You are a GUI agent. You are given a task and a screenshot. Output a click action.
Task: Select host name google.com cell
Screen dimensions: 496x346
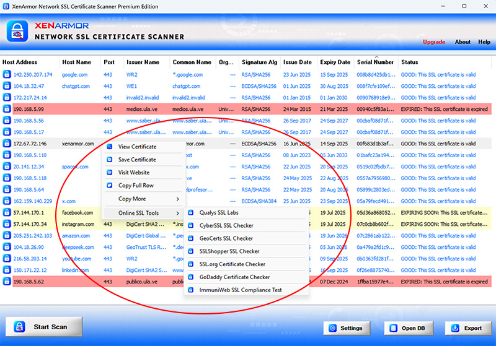pos(74,75)
